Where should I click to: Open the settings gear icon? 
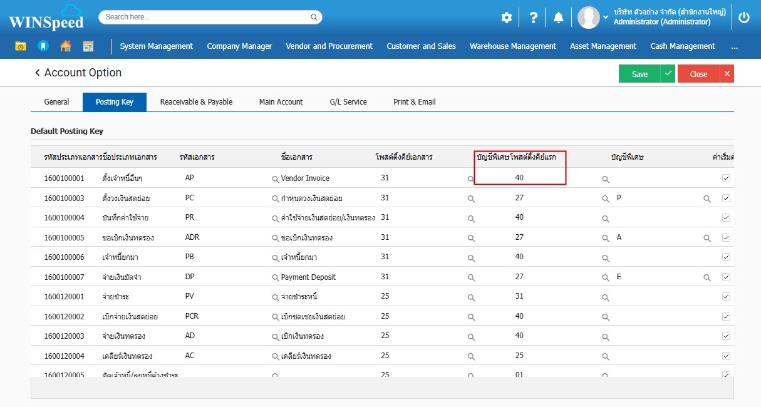pyautogui.click(x=506, y=18)
